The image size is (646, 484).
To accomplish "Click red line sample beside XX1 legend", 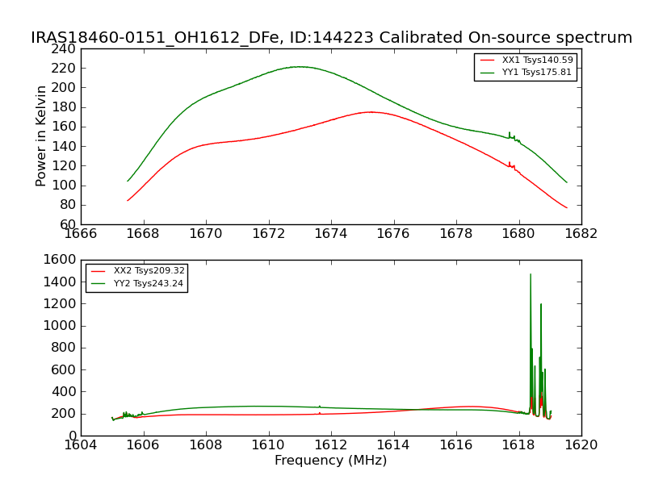I will (x=489, y=60).
